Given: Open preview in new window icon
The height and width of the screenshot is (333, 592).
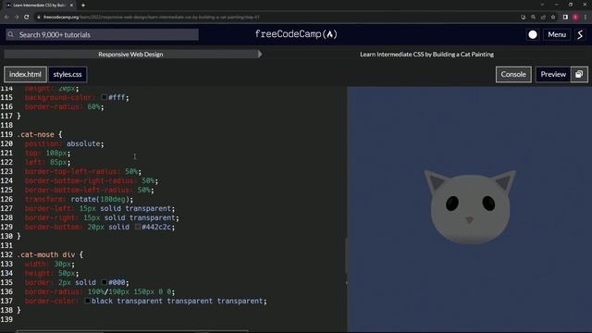Looking at the screenshot, I should [579, 74].
